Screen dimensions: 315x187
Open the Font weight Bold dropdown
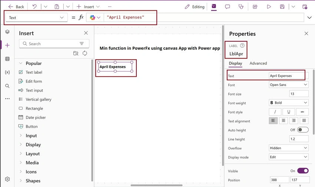click(288, 103)
